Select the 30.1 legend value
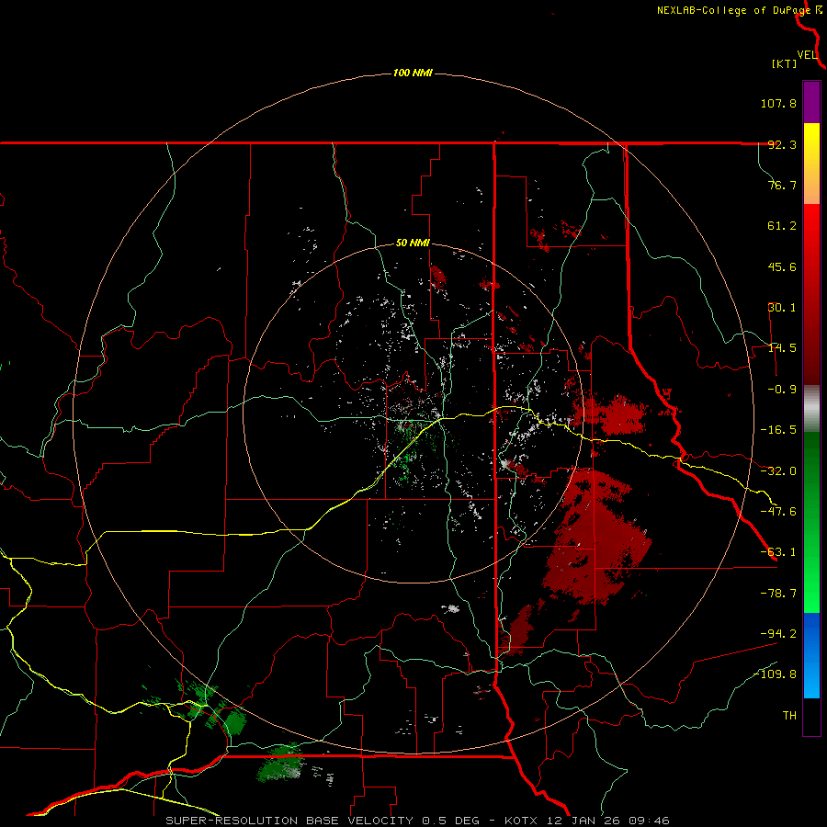Viewport: 827px width, 827px height. [782, 308]
